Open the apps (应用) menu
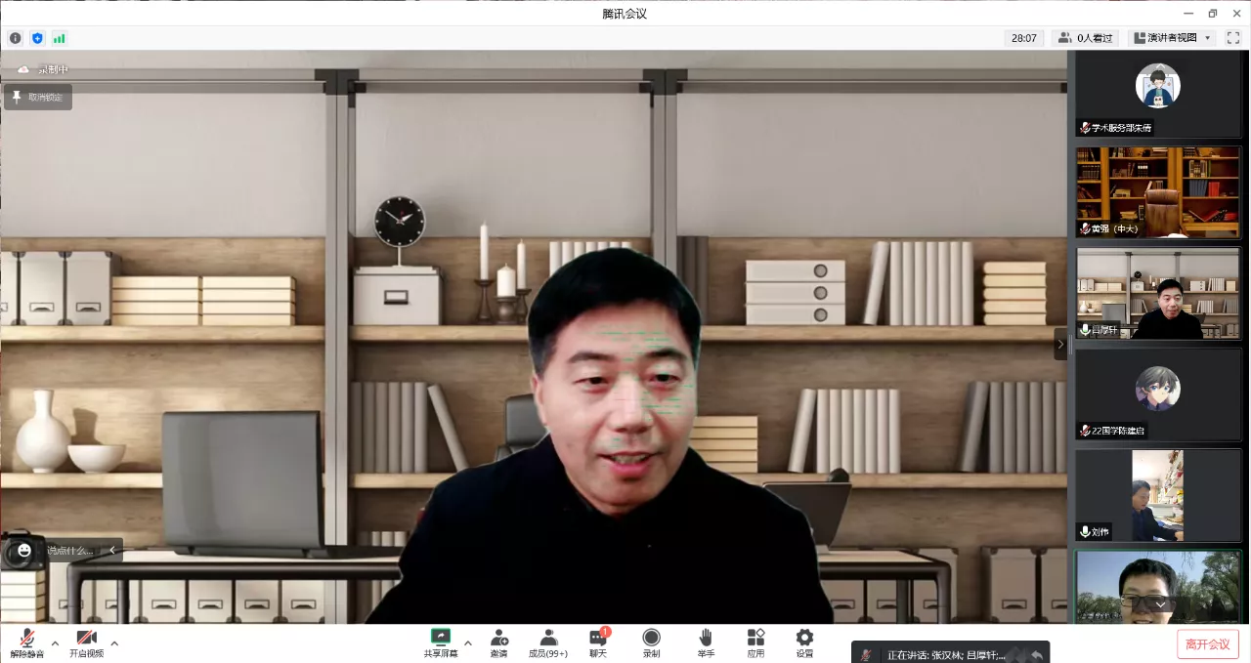This screenshot has width=1251, height=663. tap(755, 642)
